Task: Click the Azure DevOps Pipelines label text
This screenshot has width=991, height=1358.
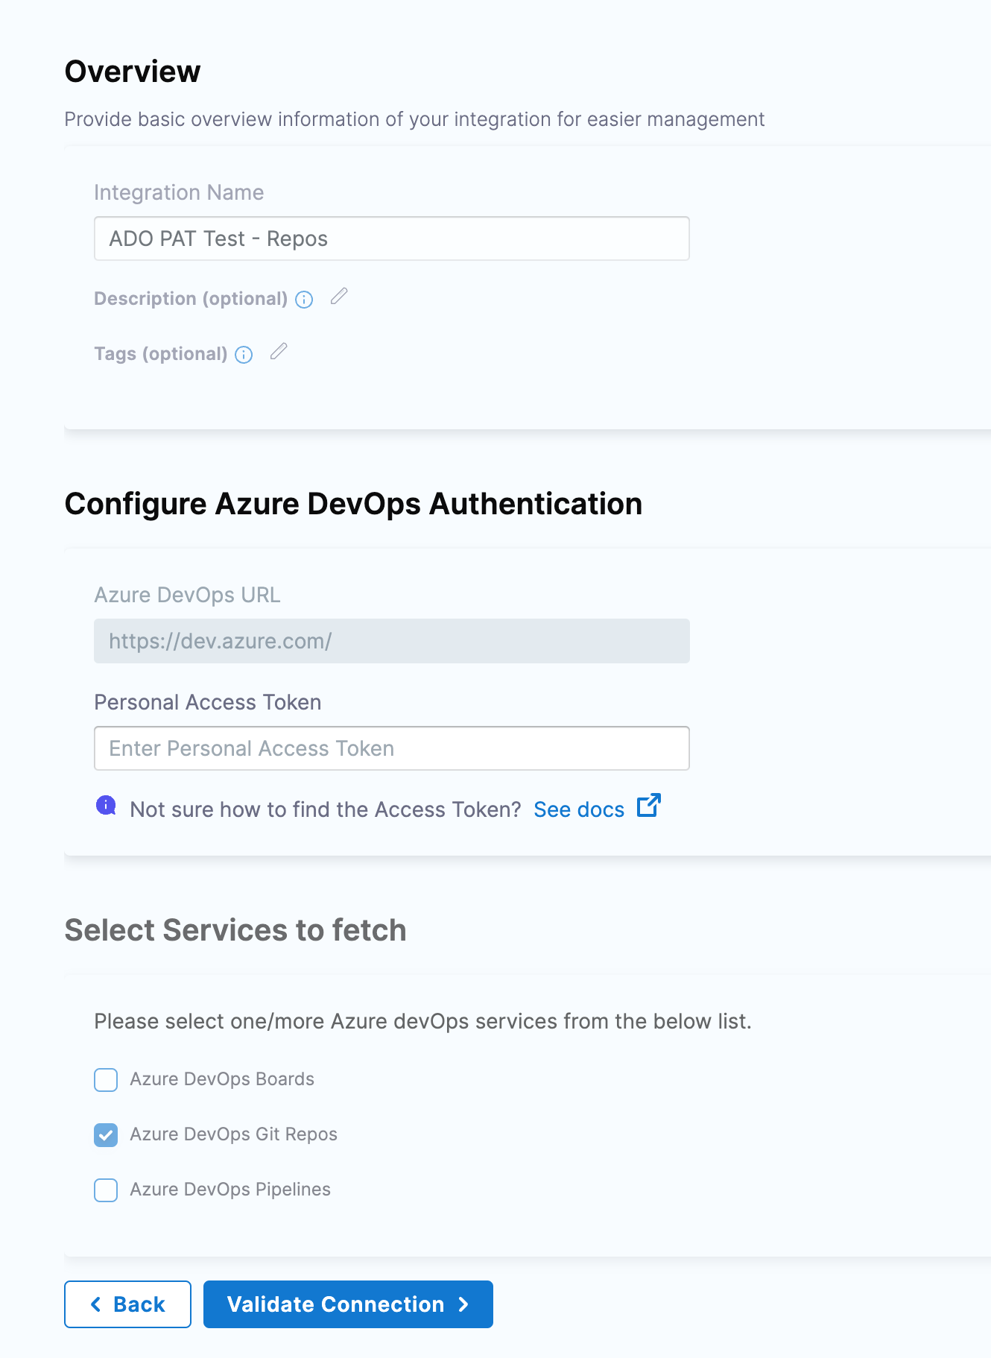Action: click(x=229, y=1190)
